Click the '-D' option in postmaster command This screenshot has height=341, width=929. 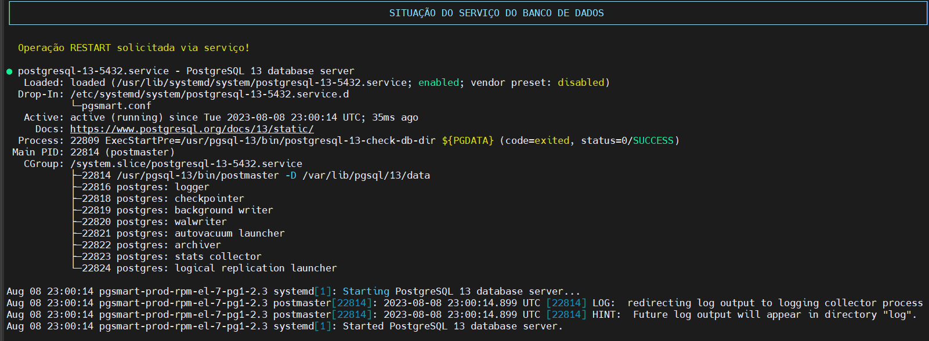click(x=291, y=175)
